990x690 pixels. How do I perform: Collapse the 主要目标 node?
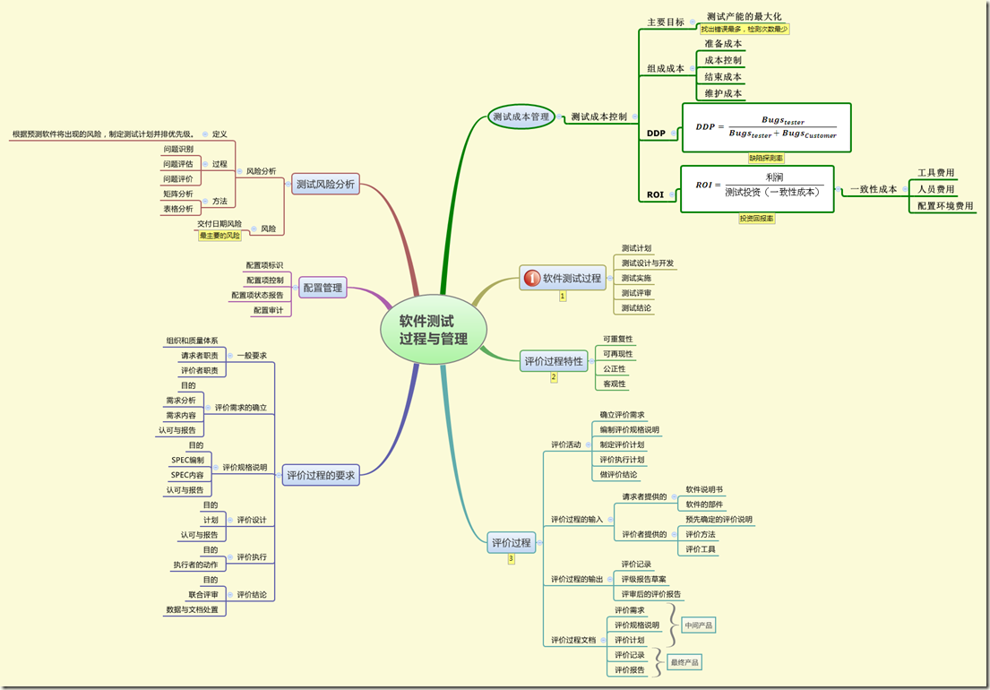point(692,22)
